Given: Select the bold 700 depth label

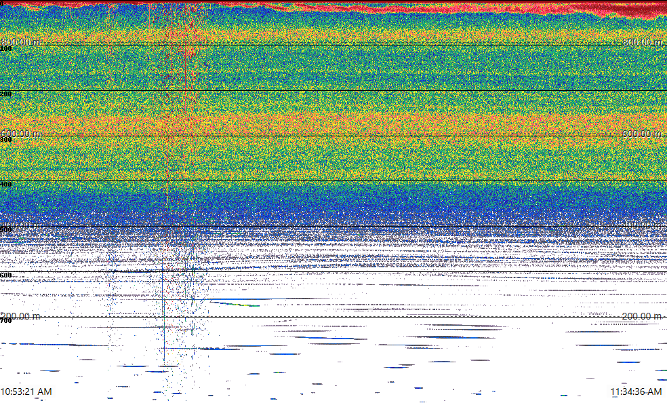Looking at the screenshot, I should click(6, 320).
